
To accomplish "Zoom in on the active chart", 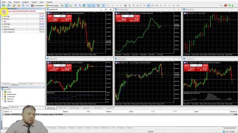I will (x=75, y=6).
